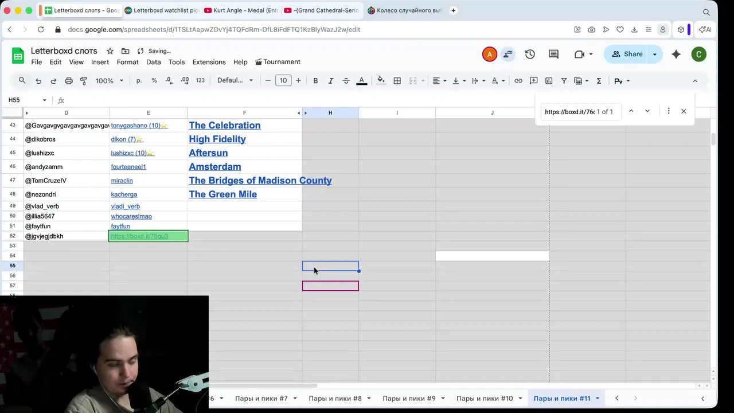Toggle bold formatting
Screen dimensions: 734x413
tap(315, 81)
